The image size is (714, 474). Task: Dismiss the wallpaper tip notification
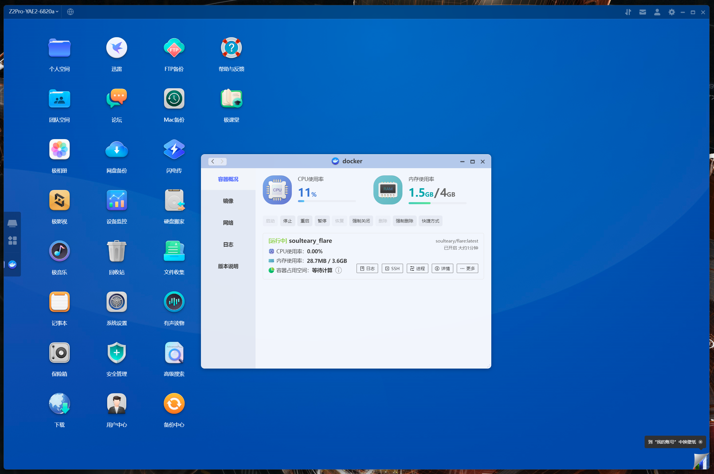[700, 442]
